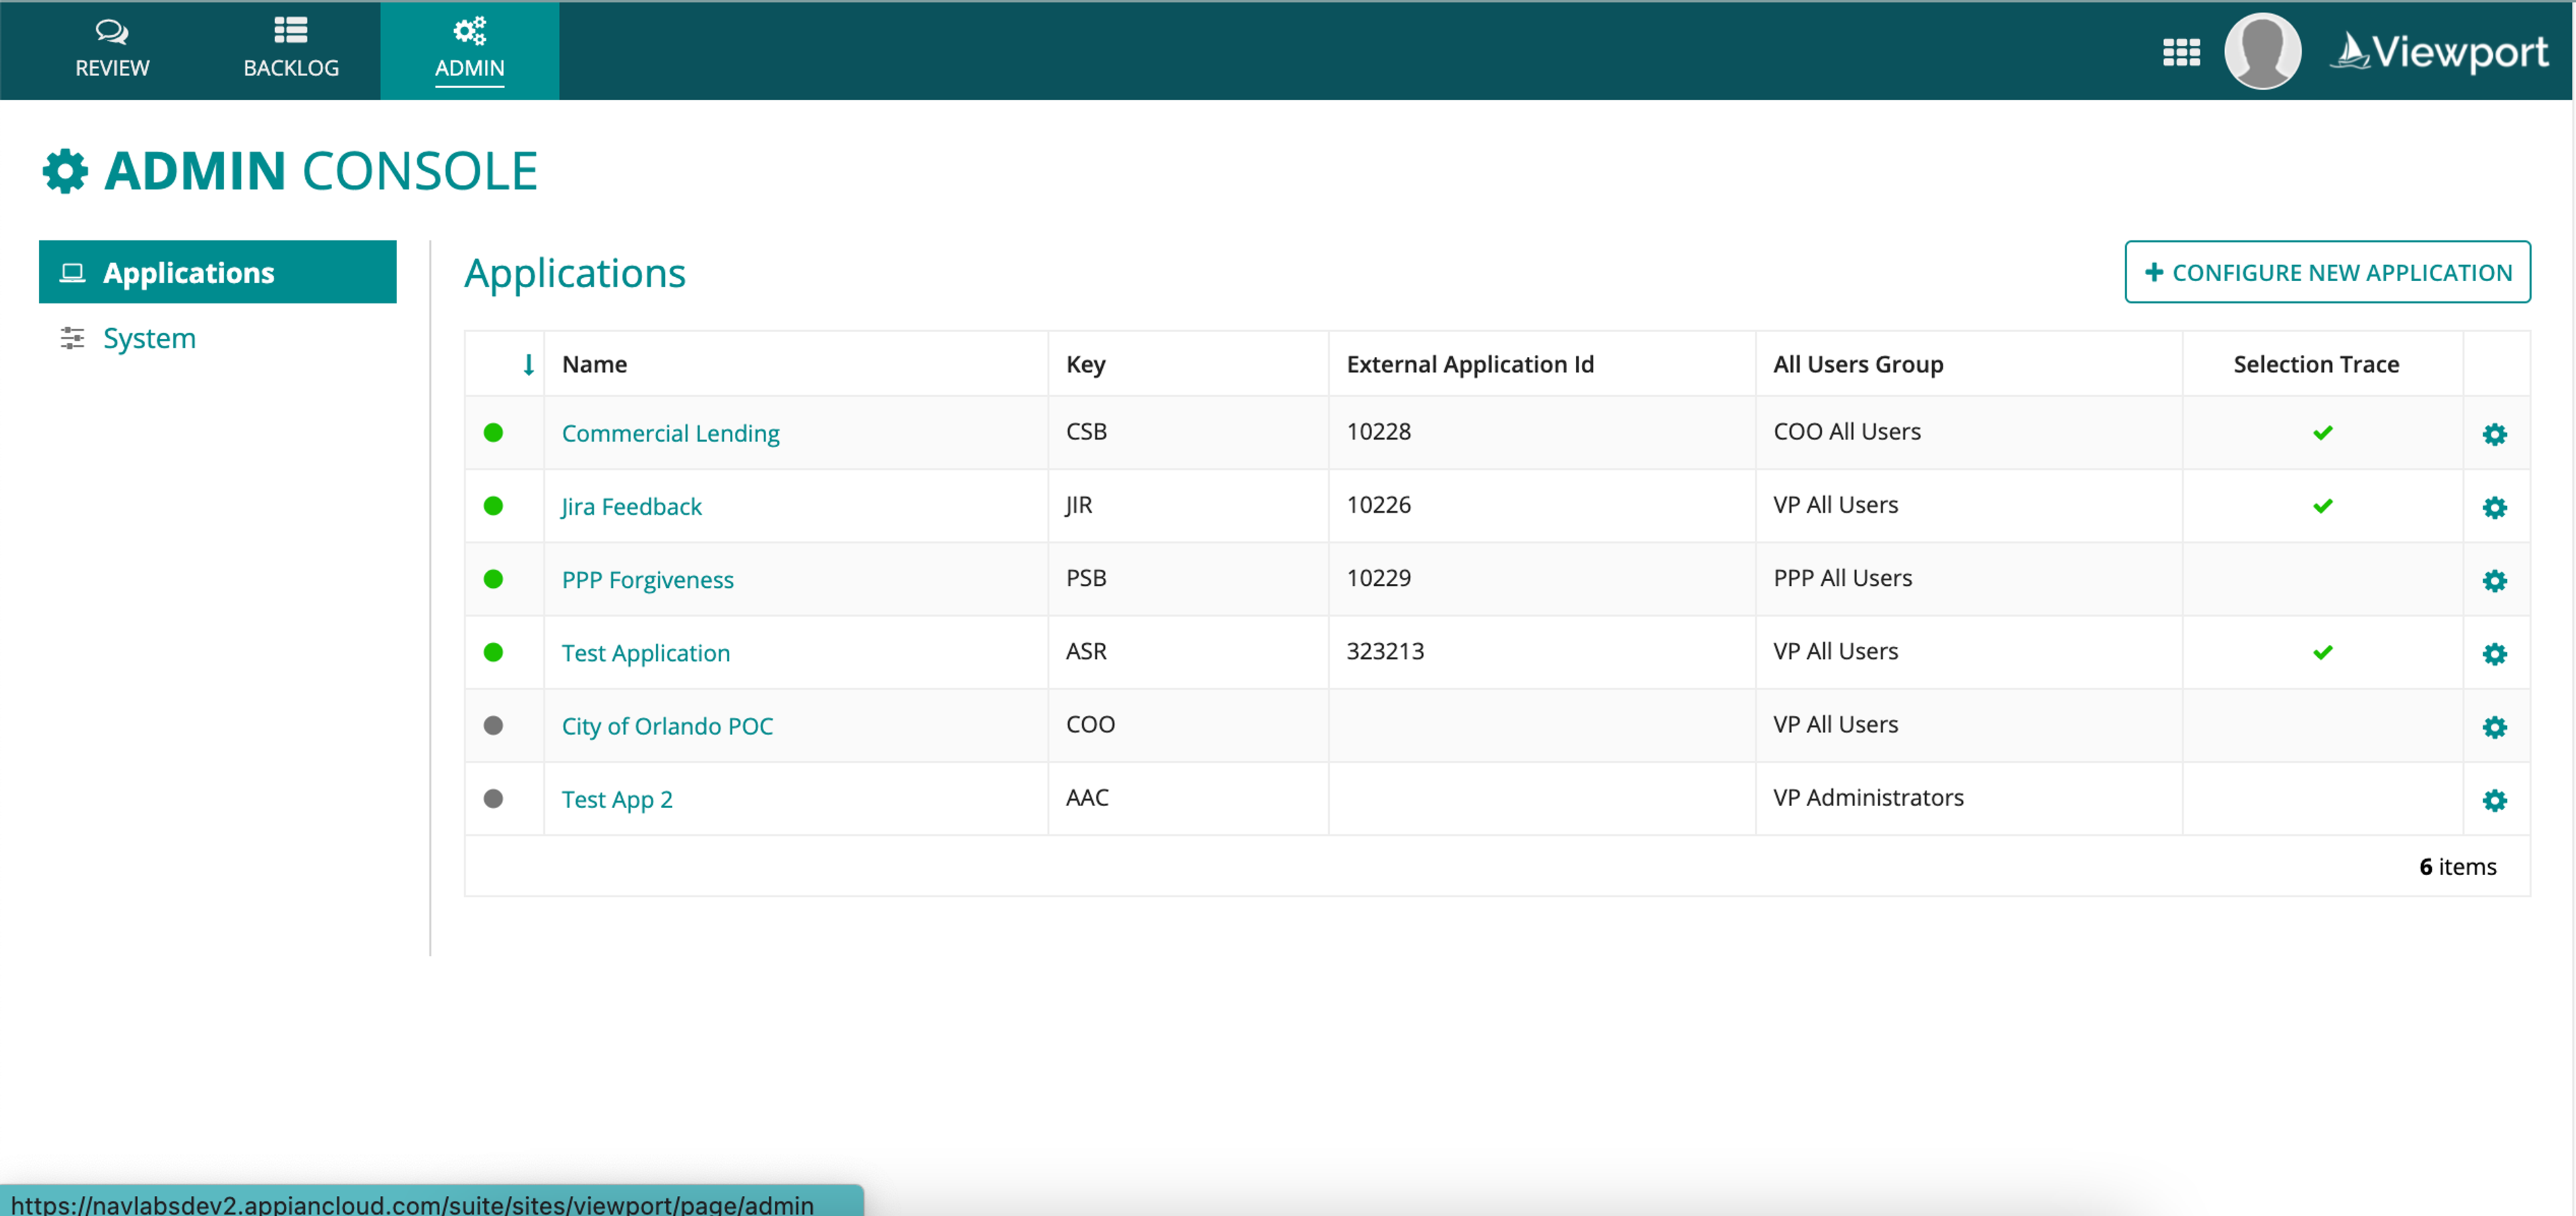The image size is (2576, 1216).
Task: Sort table by Key column header
Action: coord(1085,364)
